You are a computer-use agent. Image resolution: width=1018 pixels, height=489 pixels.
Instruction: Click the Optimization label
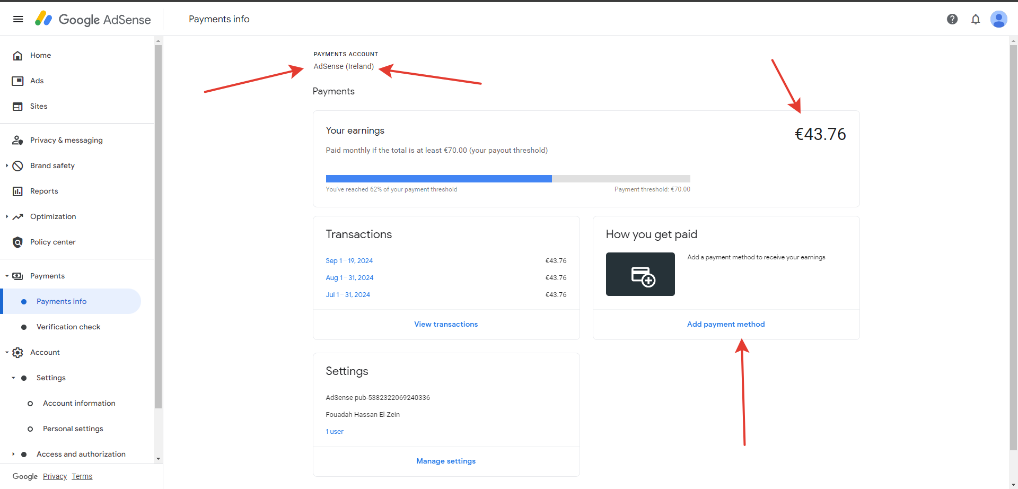53,216
